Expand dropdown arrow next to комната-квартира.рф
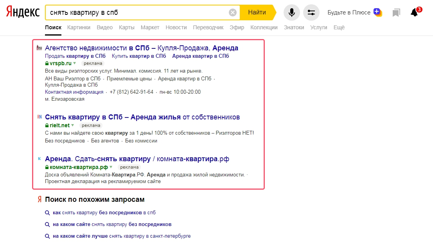Viewport: 433px width, 242px height. tap(111, 167)
